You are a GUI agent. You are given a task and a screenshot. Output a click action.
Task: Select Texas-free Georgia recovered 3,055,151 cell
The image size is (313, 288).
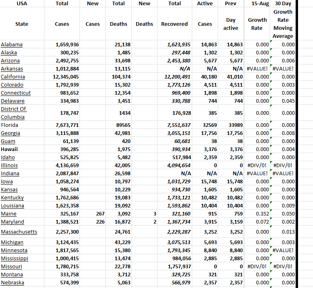tap(174, 133)
